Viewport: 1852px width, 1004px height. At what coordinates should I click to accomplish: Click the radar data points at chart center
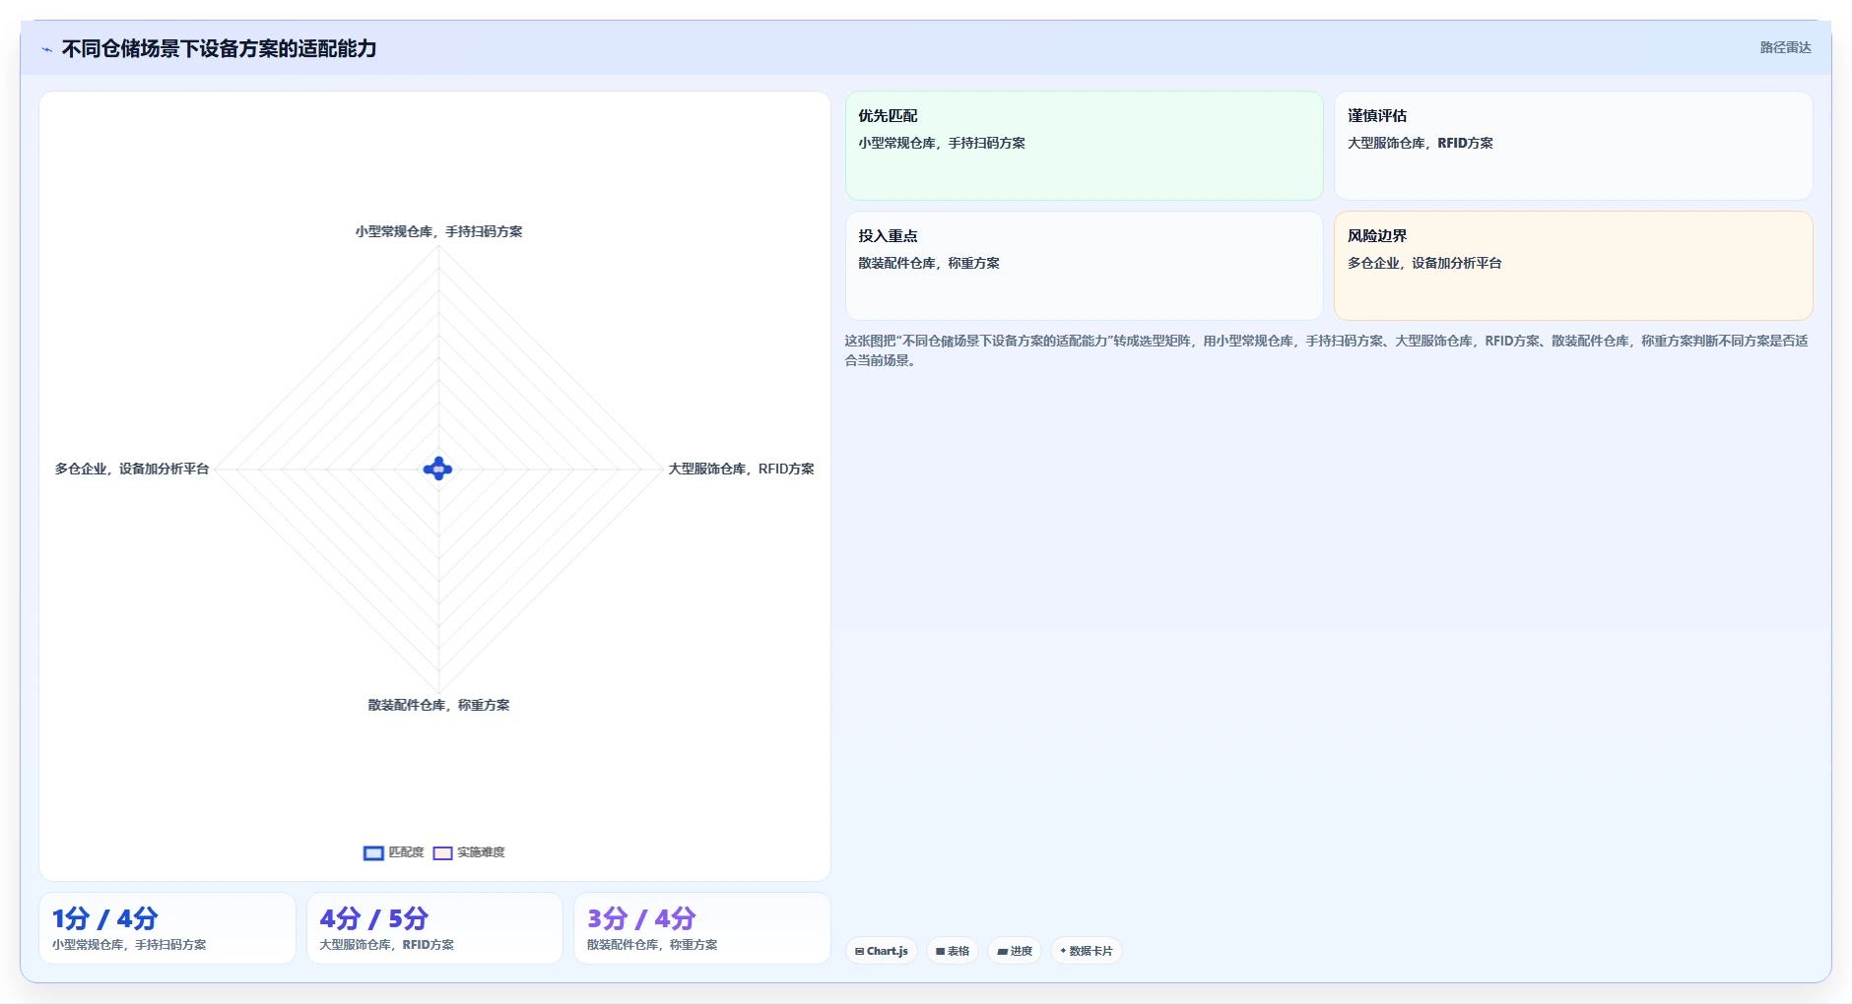coord(437,469)
